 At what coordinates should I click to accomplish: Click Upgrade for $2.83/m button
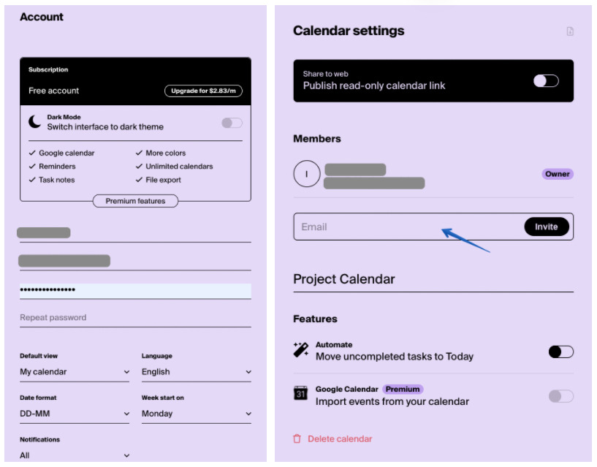click(x=203, y=91)
